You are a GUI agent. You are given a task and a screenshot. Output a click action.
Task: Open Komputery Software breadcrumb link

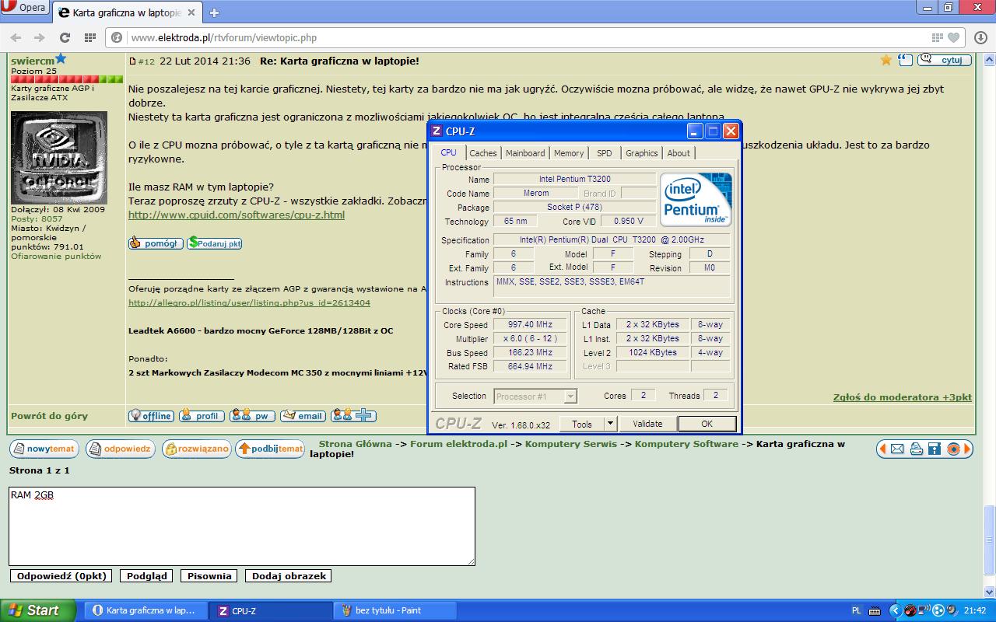(686, 444)
